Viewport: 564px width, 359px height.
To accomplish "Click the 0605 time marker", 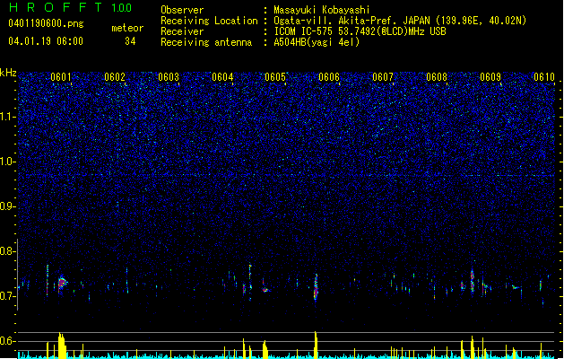I will [x=275, y=77].
